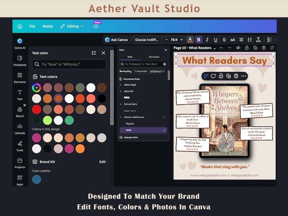288x216 pixels.
Task: Open the three-dot more menu in floating toolbar
Action: pyautogui.click(x=243, y=76)
